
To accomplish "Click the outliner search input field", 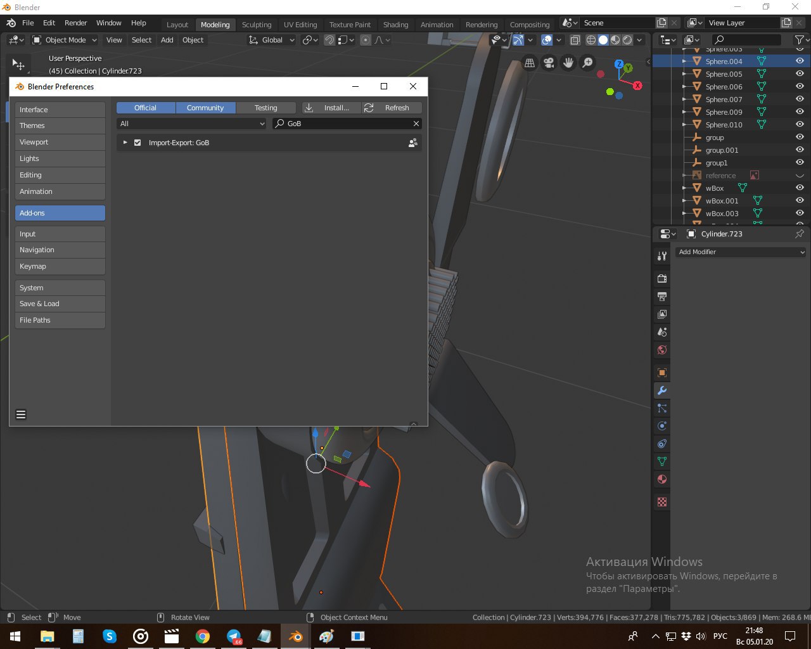I will coord(746,40).
